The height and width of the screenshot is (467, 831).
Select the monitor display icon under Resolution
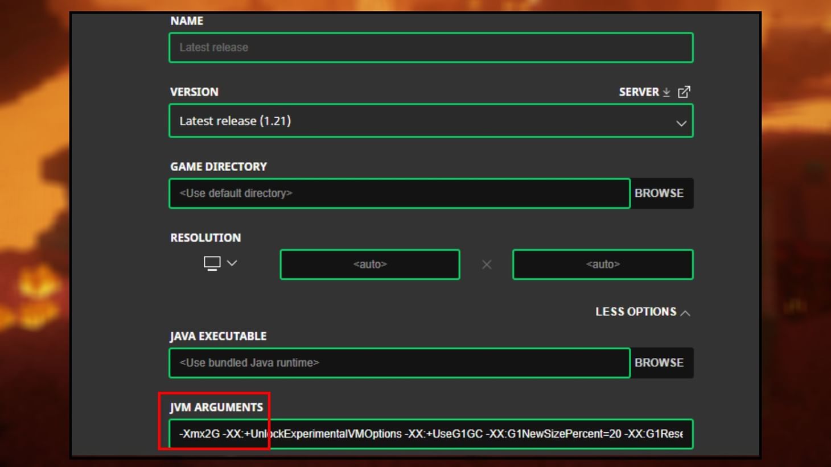click(x=211, y=262)
